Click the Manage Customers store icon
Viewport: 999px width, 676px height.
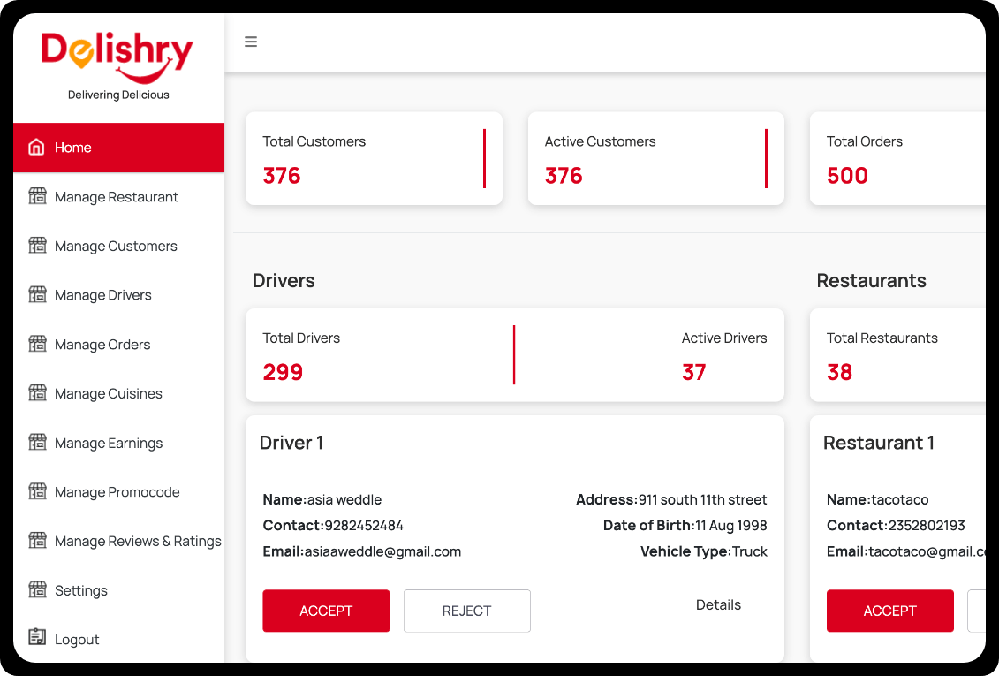pyautogui.click(x=37, y=246)
